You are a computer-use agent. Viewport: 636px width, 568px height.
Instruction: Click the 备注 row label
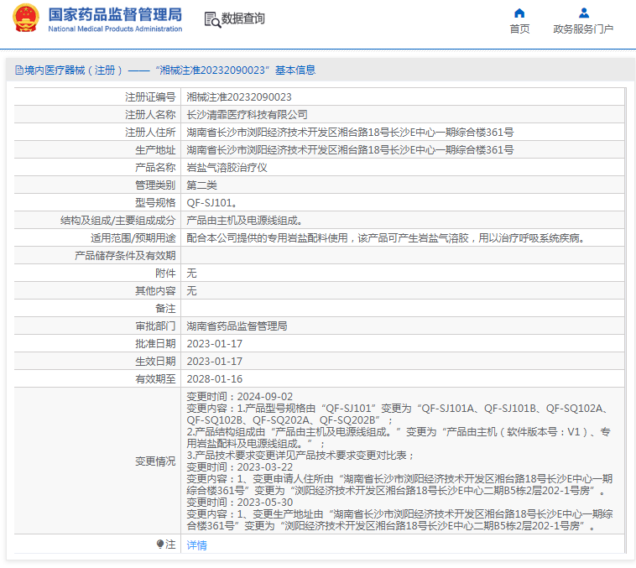pyautogui.click(x=165, y=309)
